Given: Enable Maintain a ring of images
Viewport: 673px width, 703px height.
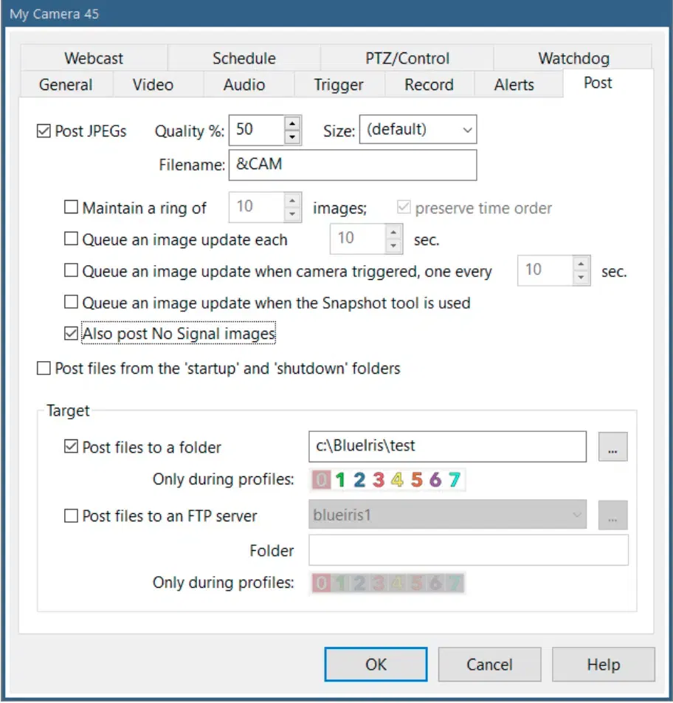Looking at the screenshot, I should tap(71, 208).
